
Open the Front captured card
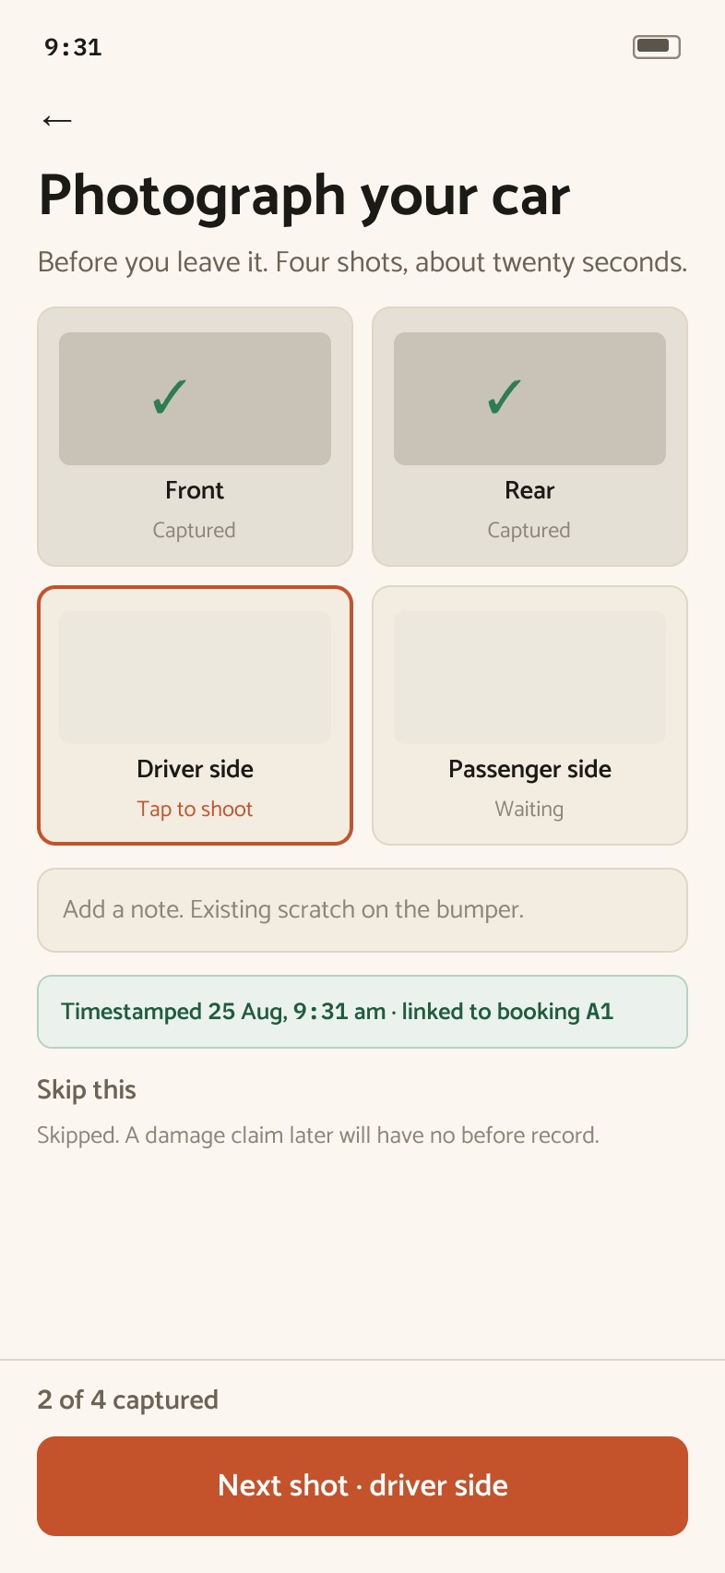coord(195,437)
